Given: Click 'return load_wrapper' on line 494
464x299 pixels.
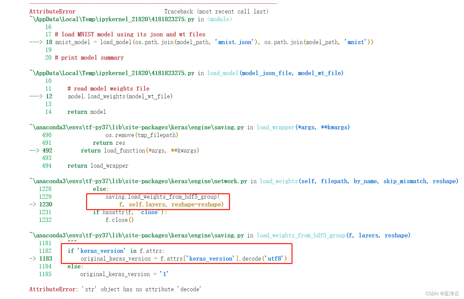Looking at the screenshot, I should [98, 166].
